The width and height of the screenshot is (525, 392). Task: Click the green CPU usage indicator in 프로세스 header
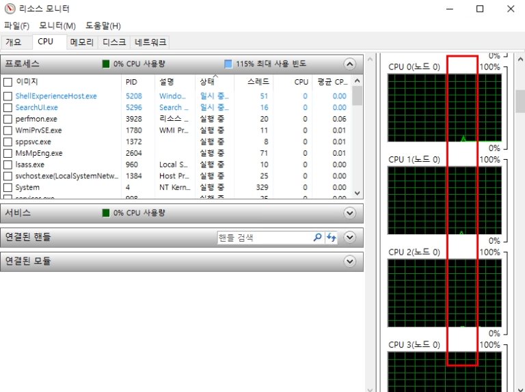(x=106, y=64)
